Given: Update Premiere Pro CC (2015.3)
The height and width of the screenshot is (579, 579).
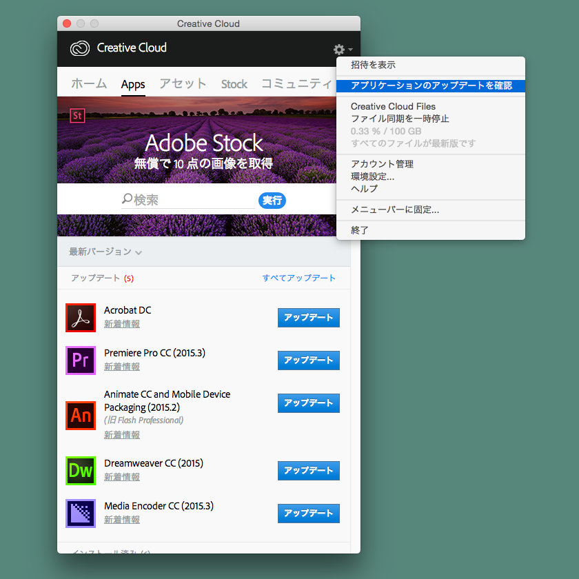Looking at the screenshot, I should pyautogui.click(x=309, y=360).
